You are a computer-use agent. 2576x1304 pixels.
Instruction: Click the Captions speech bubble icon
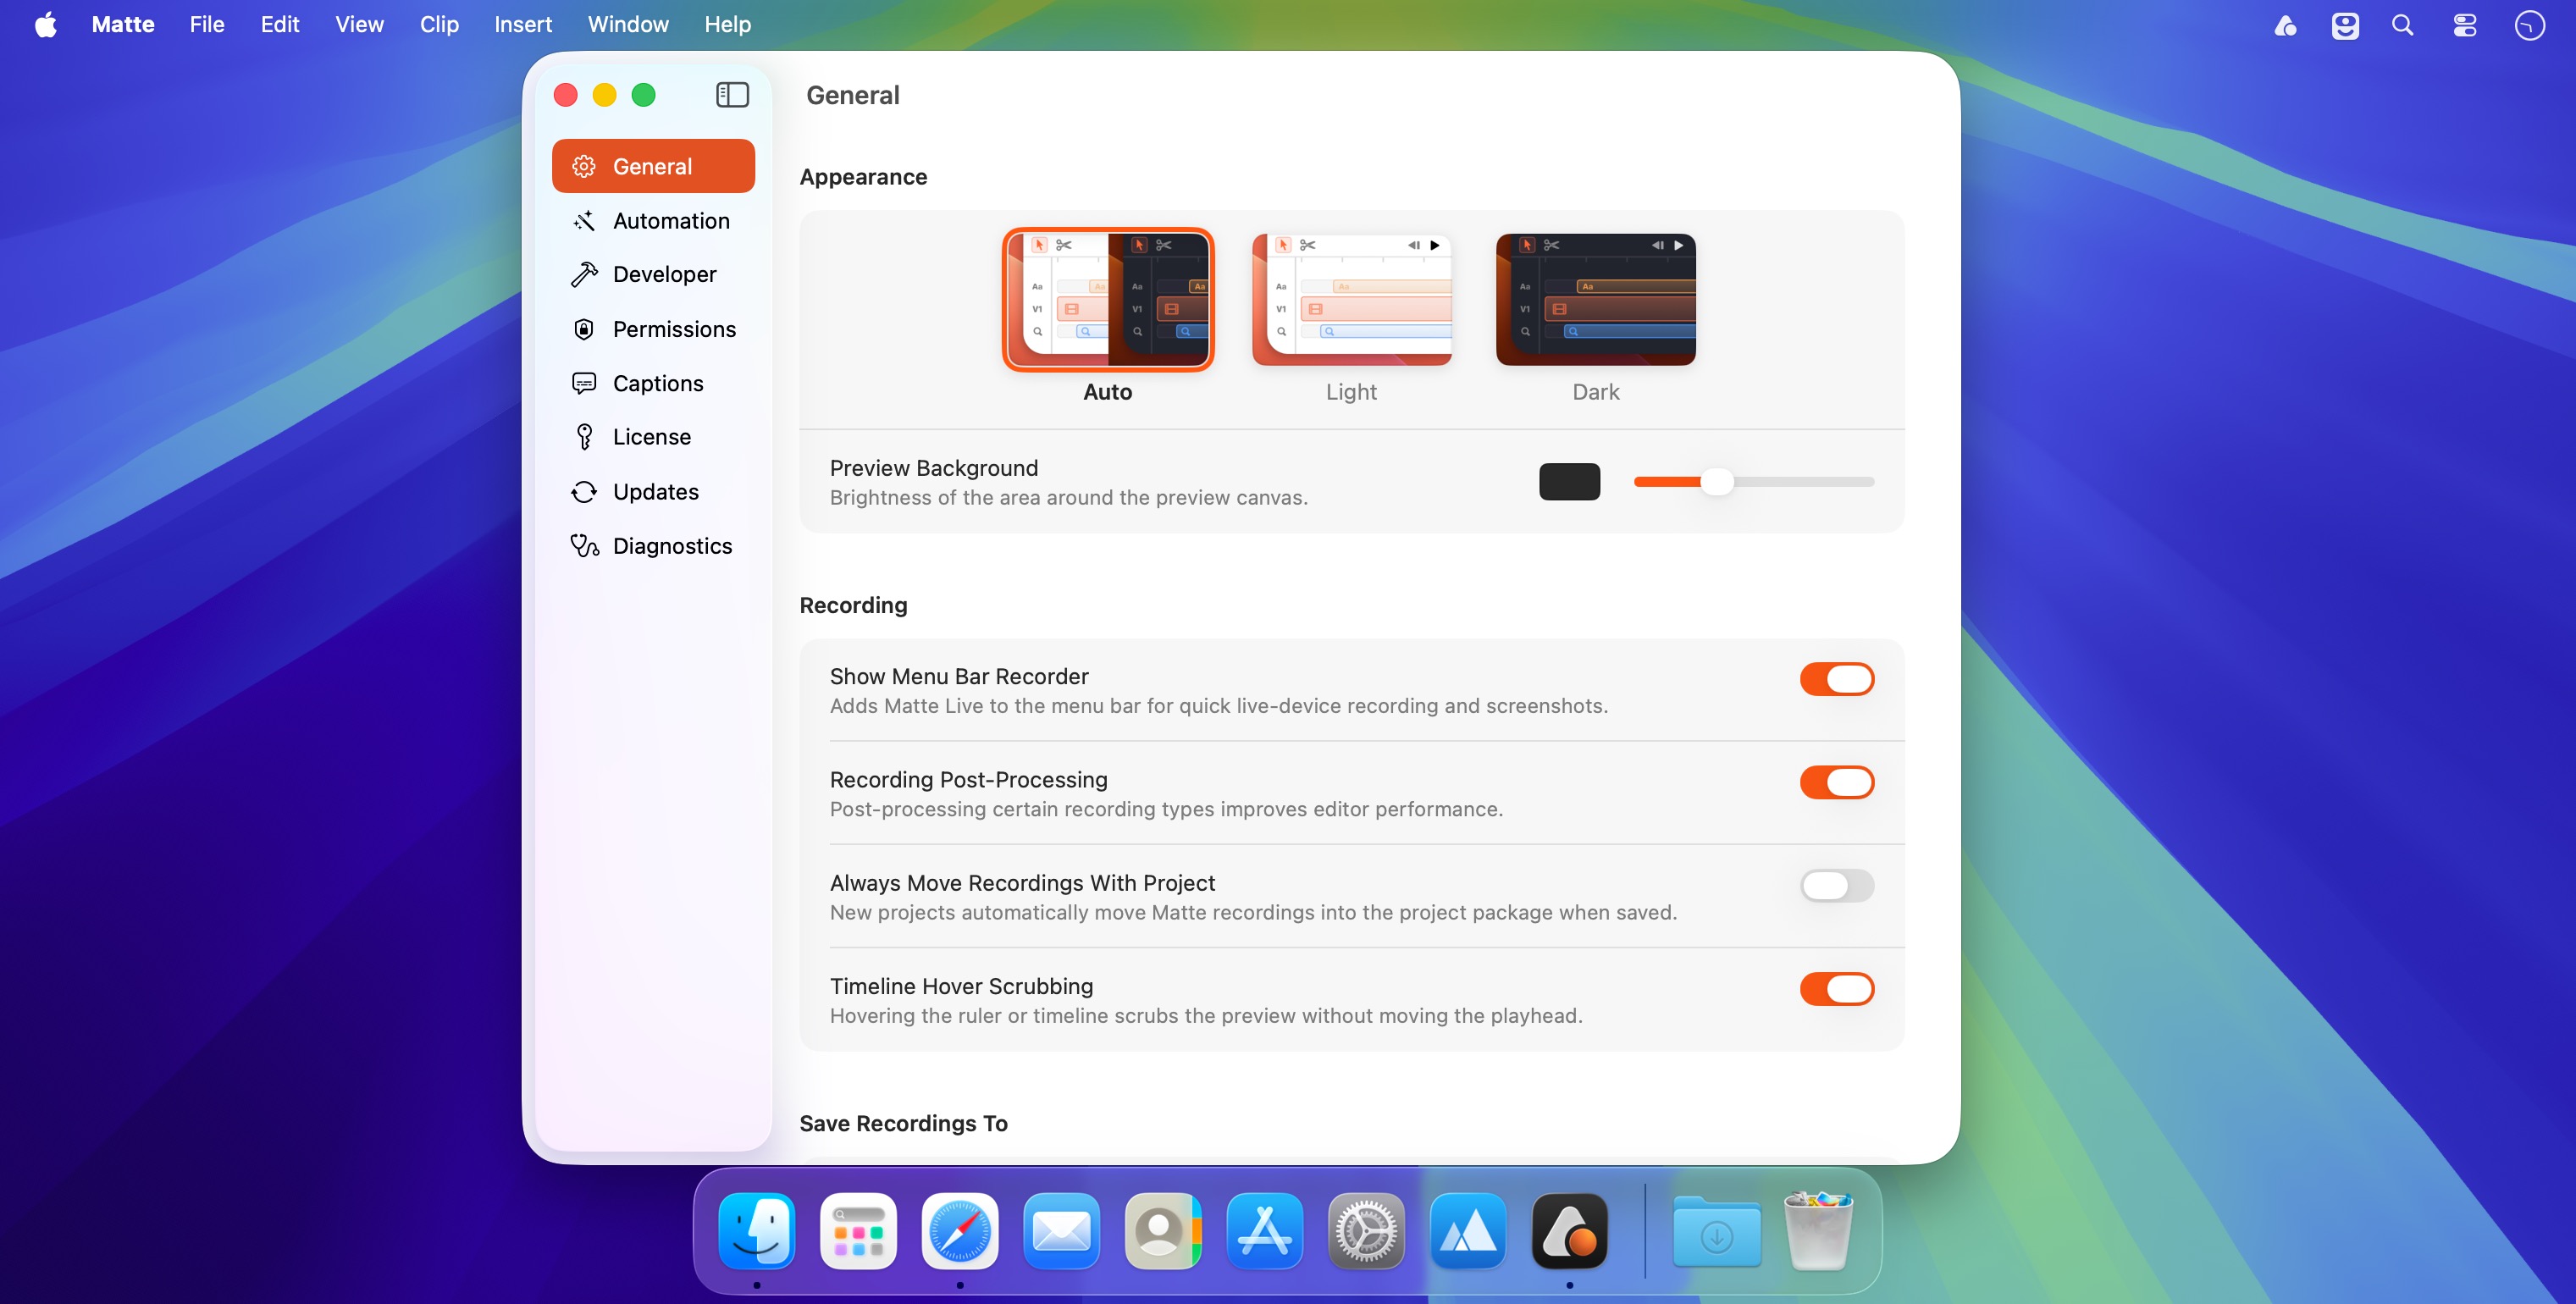[584, 383]
